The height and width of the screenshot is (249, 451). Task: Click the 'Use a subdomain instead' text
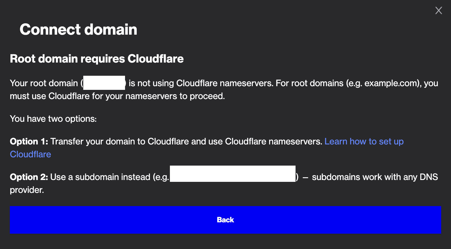tap(101, 177)
